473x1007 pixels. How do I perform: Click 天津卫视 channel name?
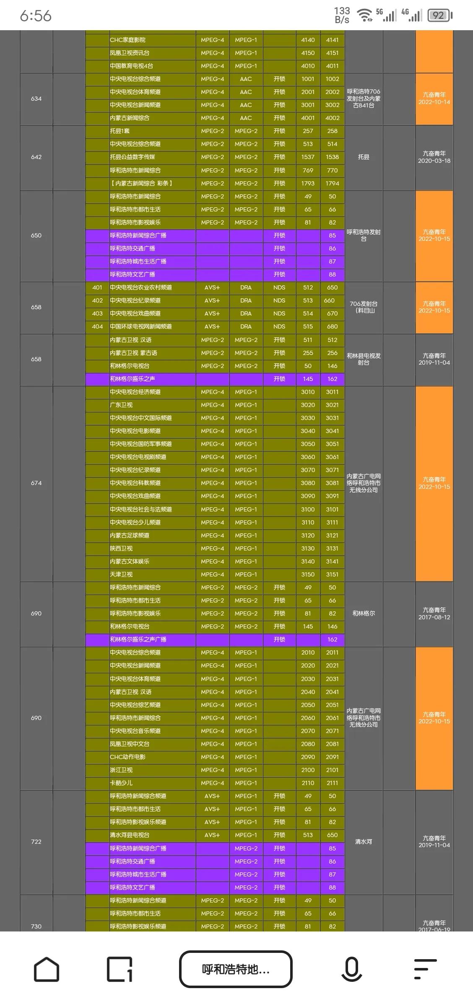[121, 574]
